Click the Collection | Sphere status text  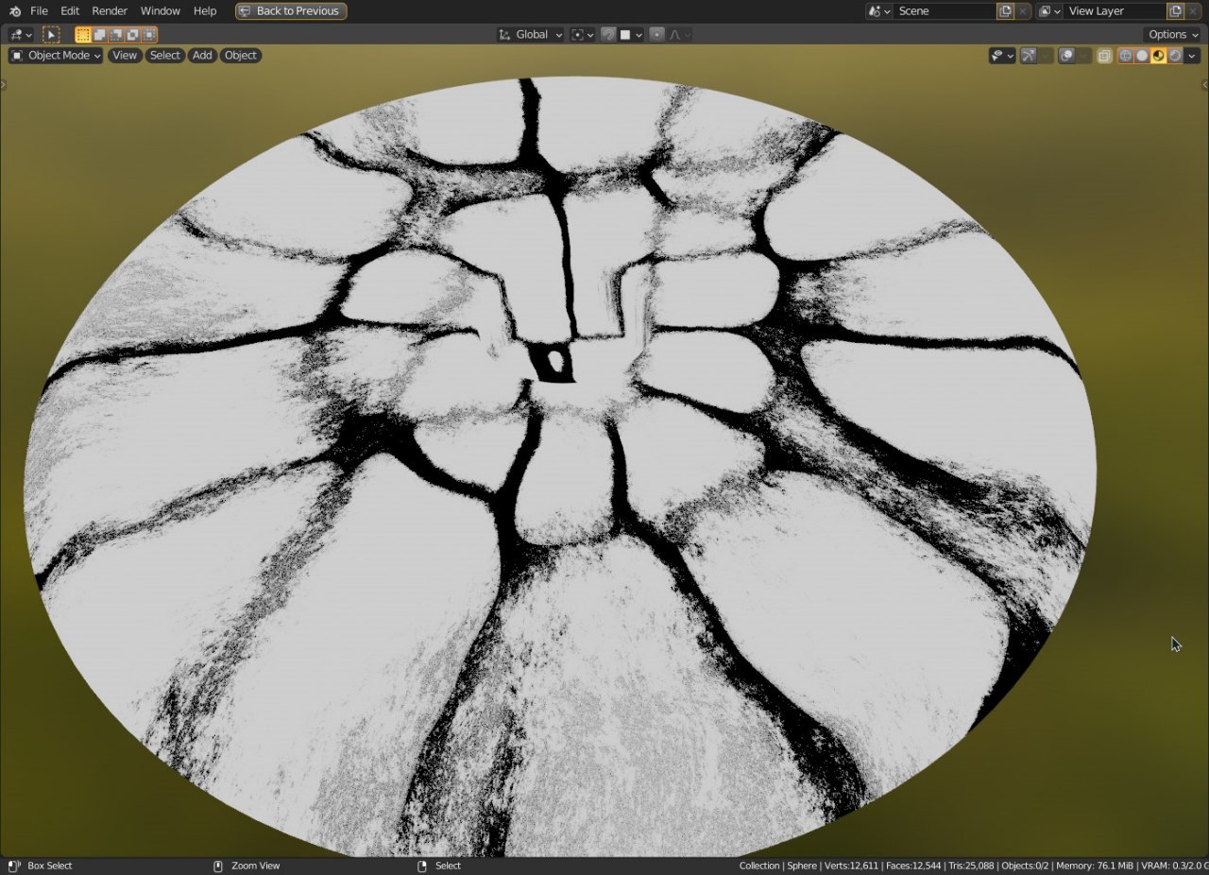[x=778, y=866]
